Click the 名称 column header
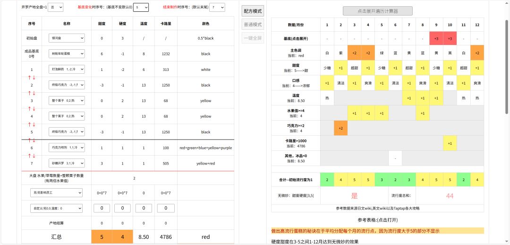Screen dimensions: 510x245 67,24
